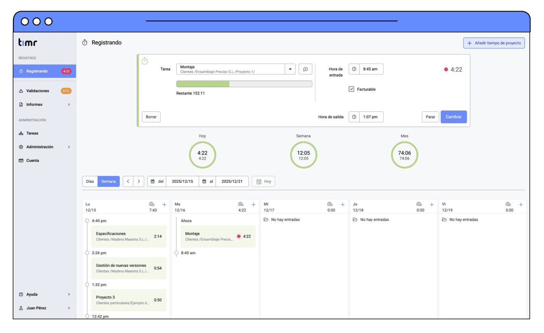Go to previous week with left arrow
Viewport: 544px width, 333px height.
[128, 181]
